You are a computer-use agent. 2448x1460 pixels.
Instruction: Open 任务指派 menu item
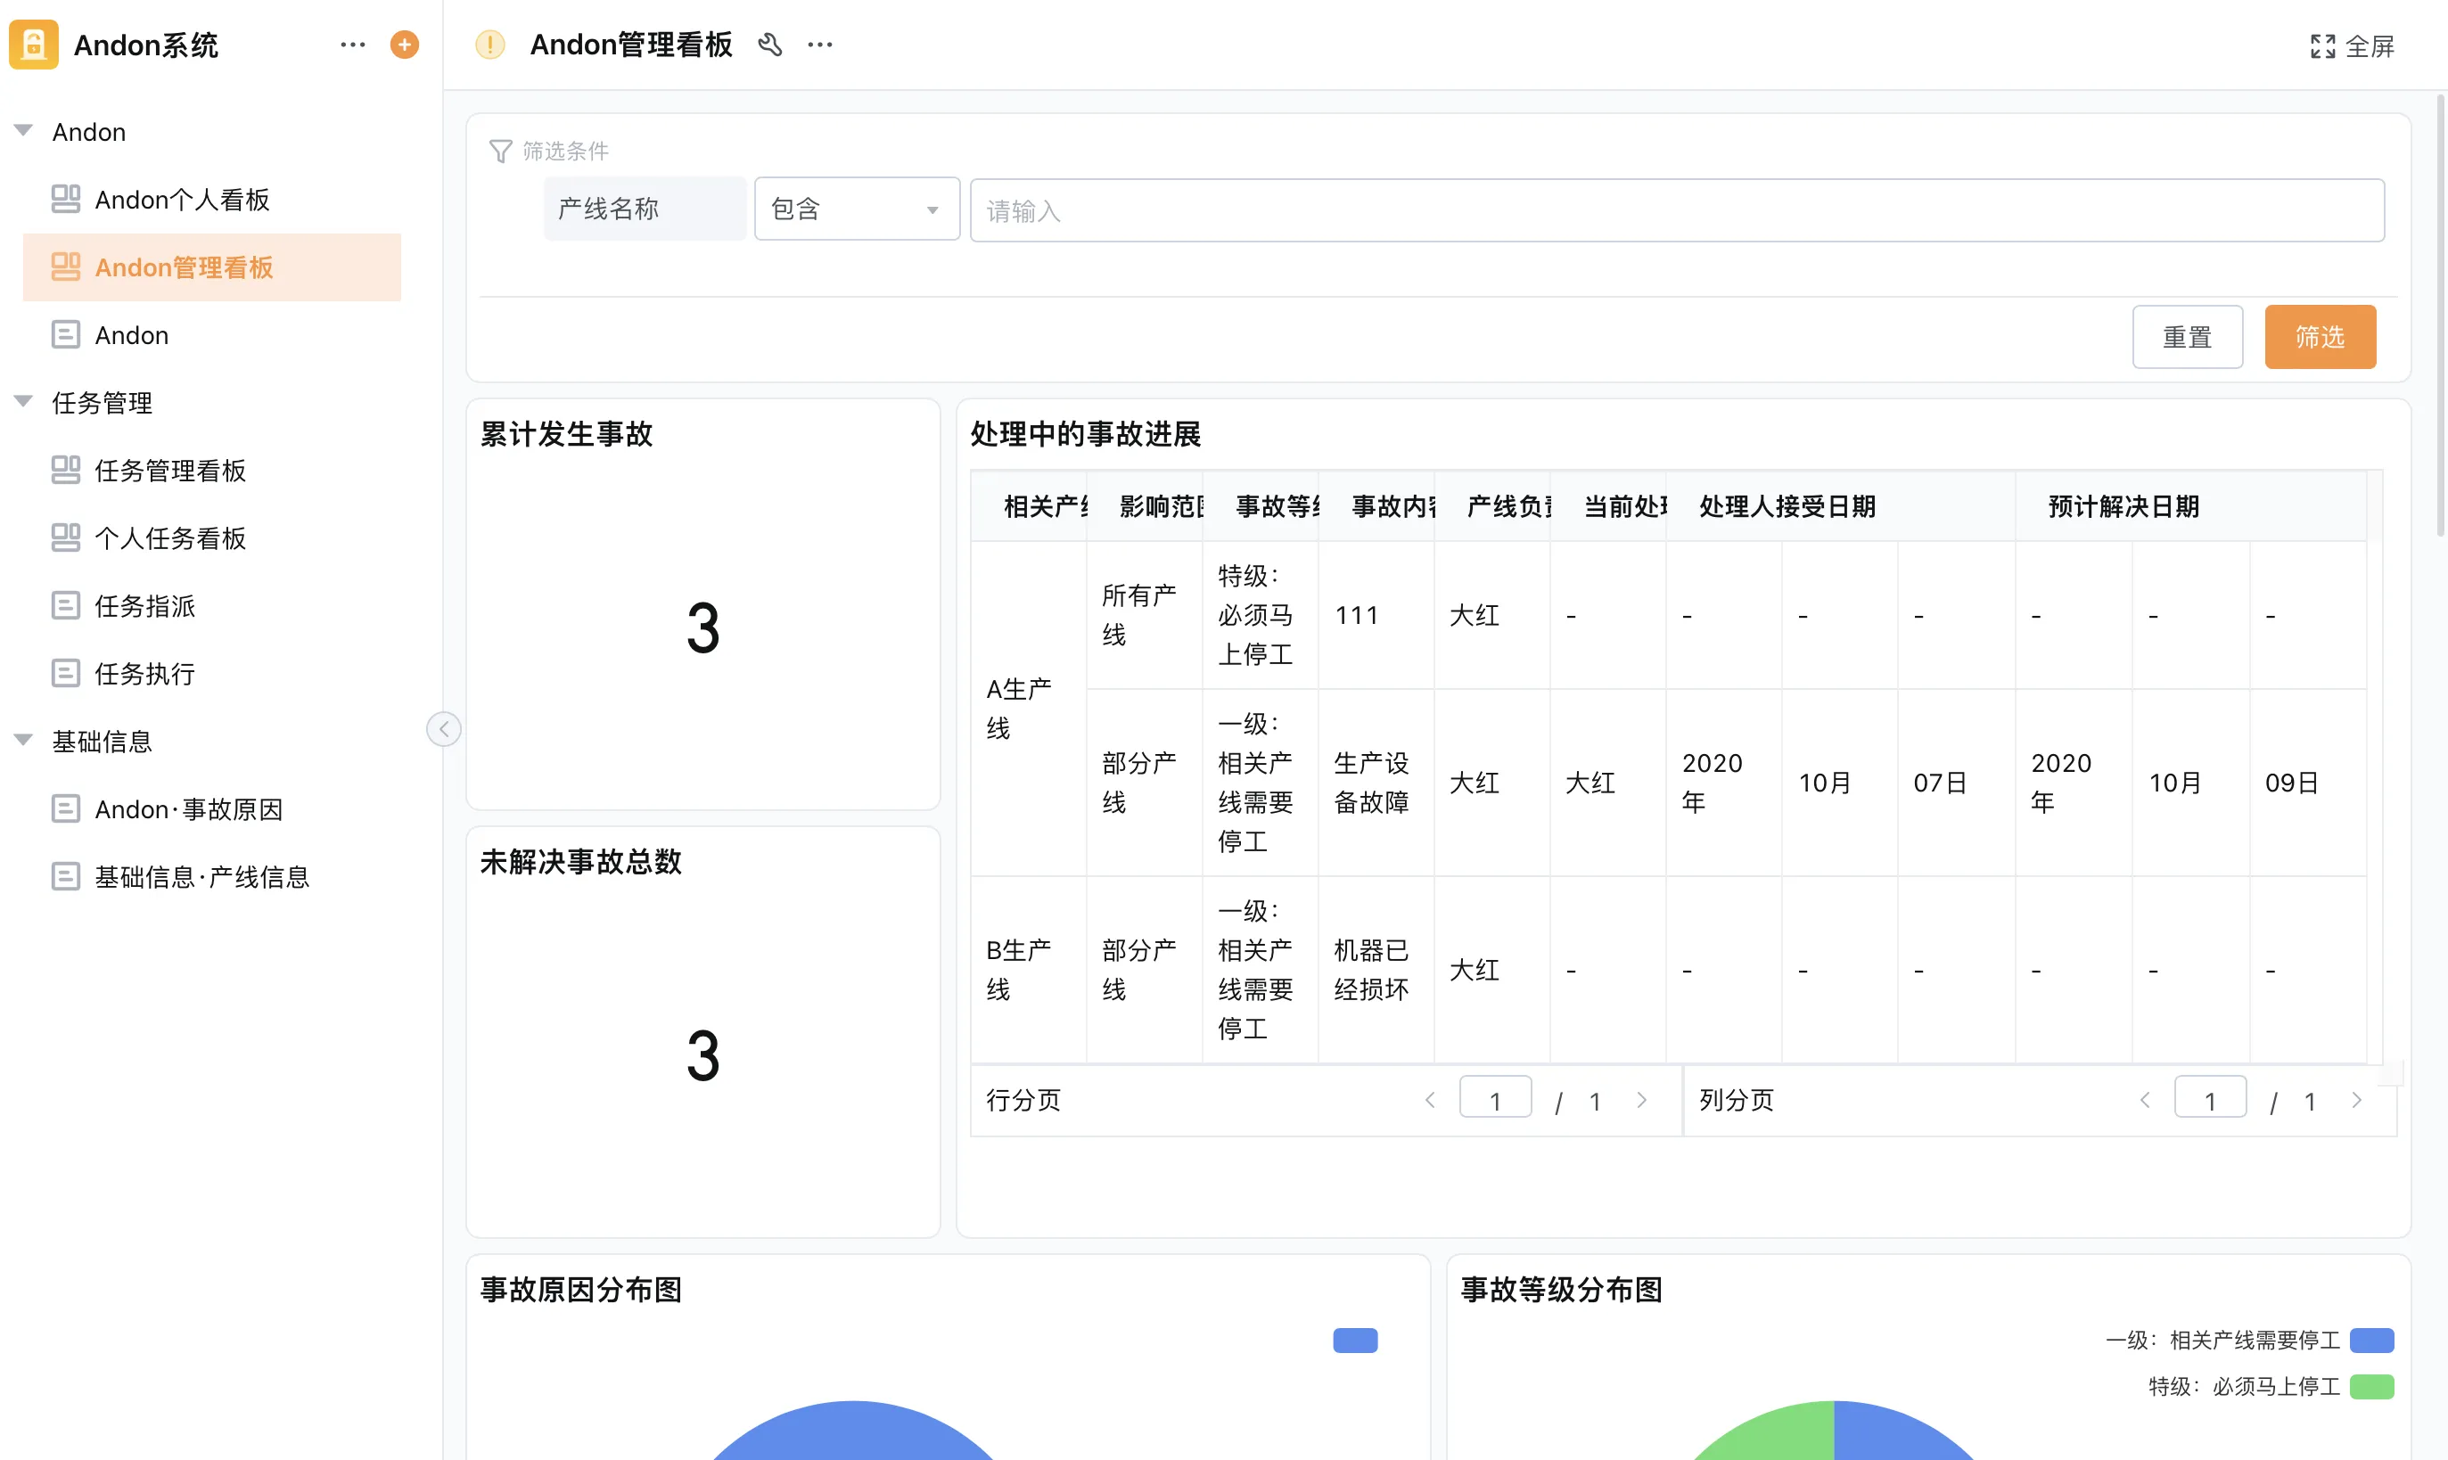pyautogui.click(x=144, y=606)
